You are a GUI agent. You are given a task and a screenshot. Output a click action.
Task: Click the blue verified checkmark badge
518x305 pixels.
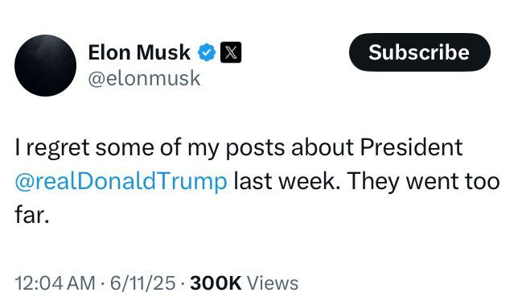pyautogui.click(x=207, y=52)
